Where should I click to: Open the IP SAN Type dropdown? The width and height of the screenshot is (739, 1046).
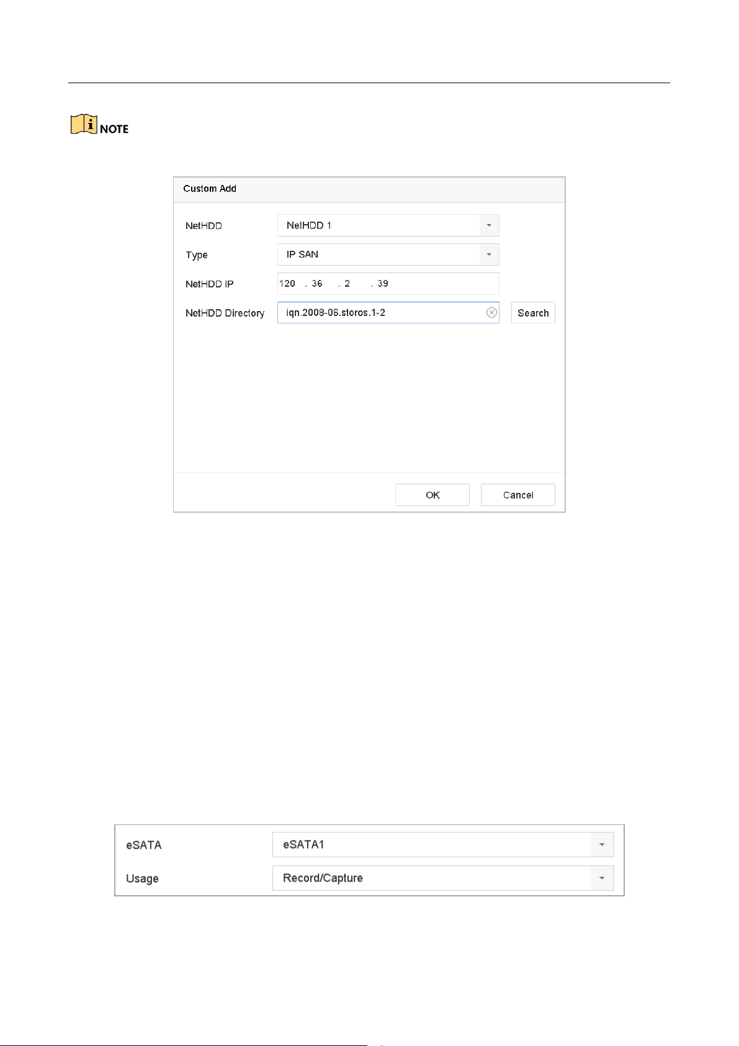[388, 255]
